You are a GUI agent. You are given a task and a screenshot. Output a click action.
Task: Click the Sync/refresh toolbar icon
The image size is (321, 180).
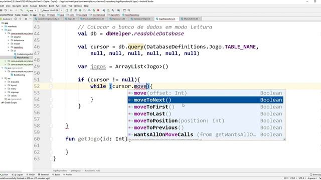6,10
